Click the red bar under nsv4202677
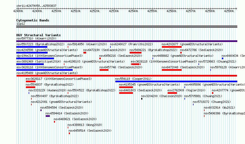The width and height of the screenshot is (245, 144). point(172,47)
